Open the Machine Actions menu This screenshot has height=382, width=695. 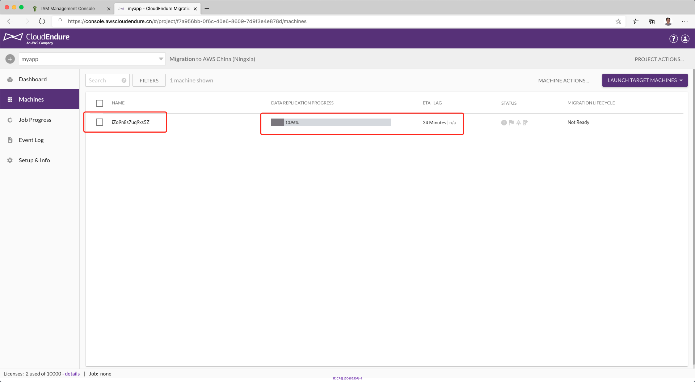[563, 81]
